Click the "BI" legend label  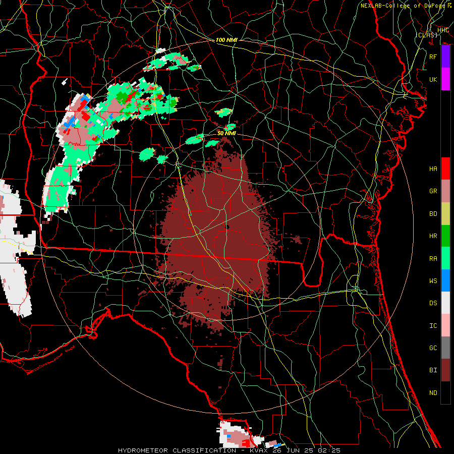coord(433,370)
